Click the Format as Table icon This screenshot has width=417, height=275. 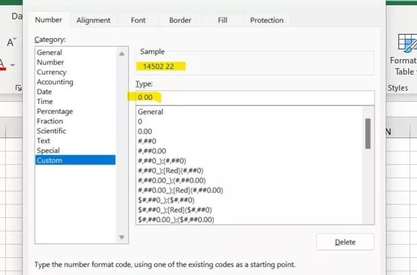point(407,46)
